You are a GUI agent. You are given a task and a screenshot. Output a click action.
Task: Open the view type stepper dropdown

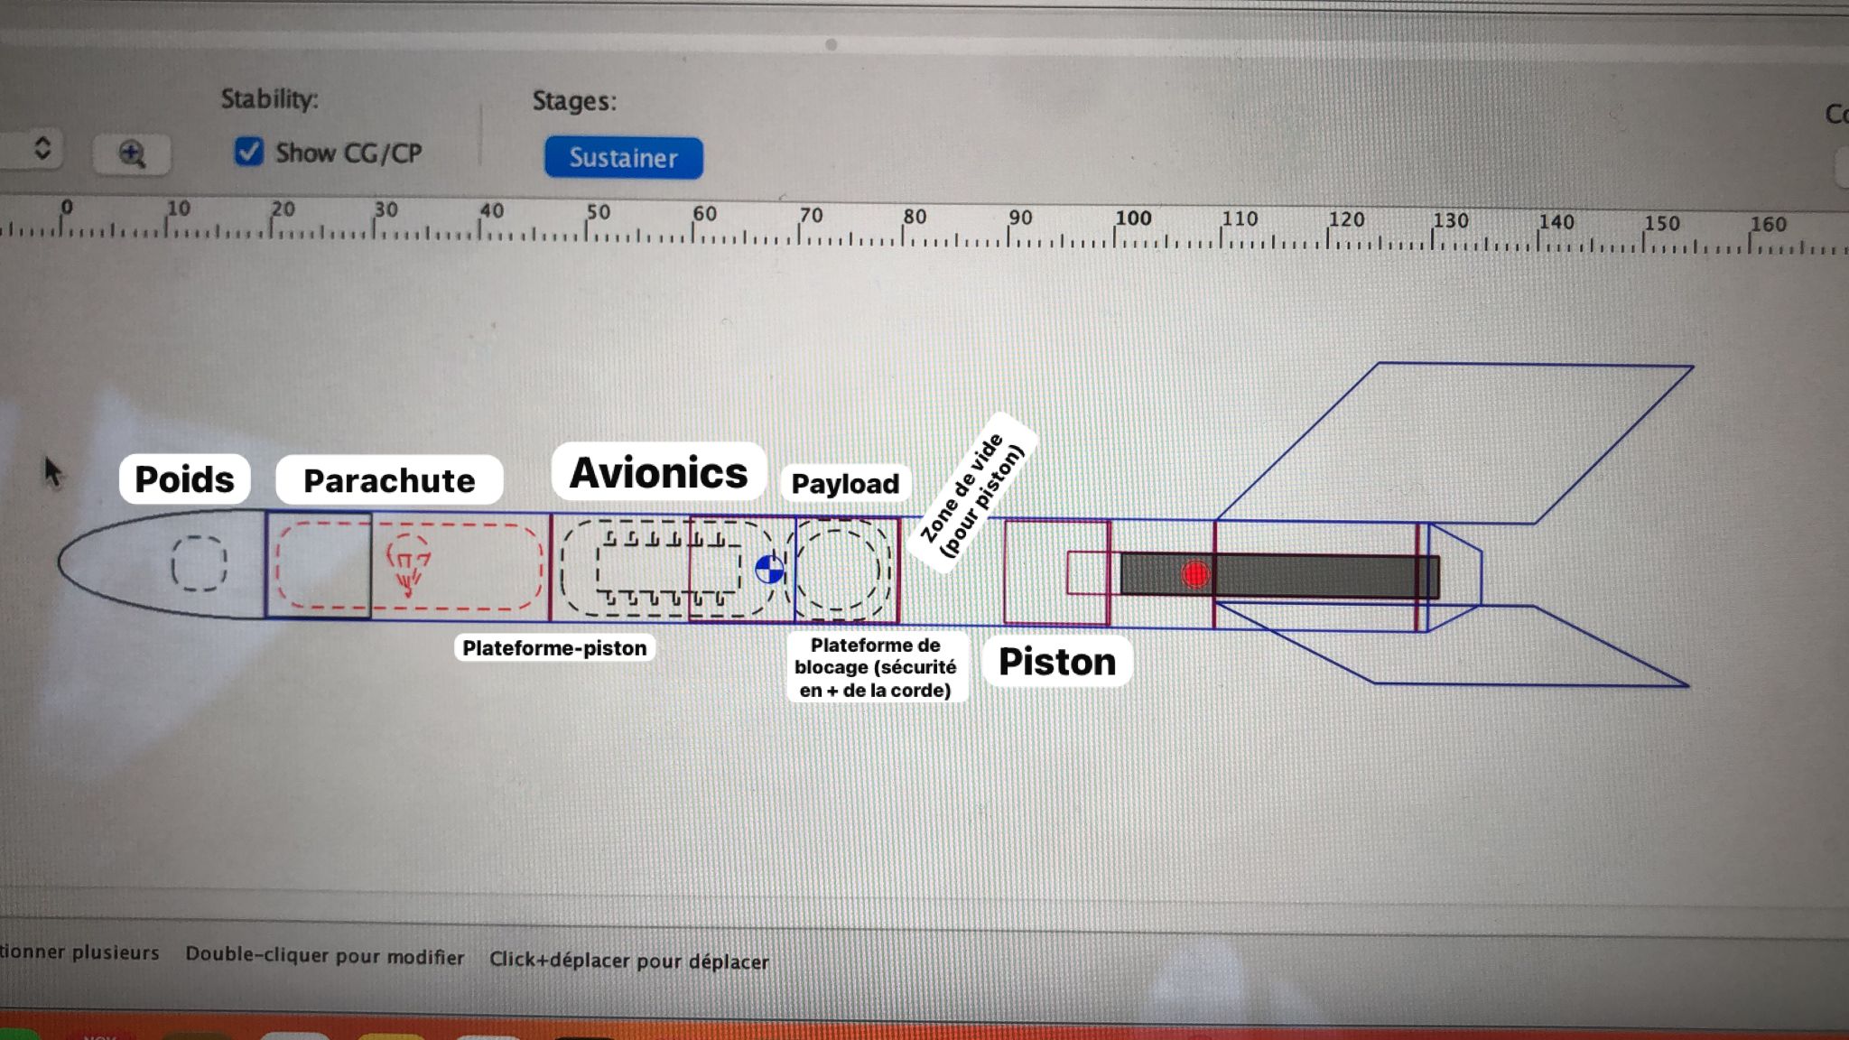click(42, 149)
